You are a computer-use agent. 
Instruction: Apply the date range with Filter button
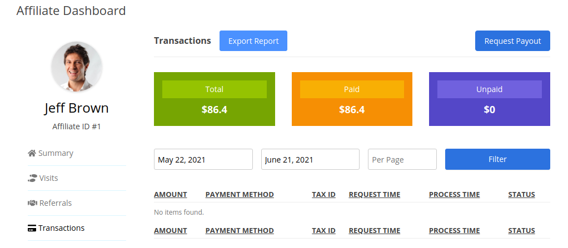(x=497, y=159)
